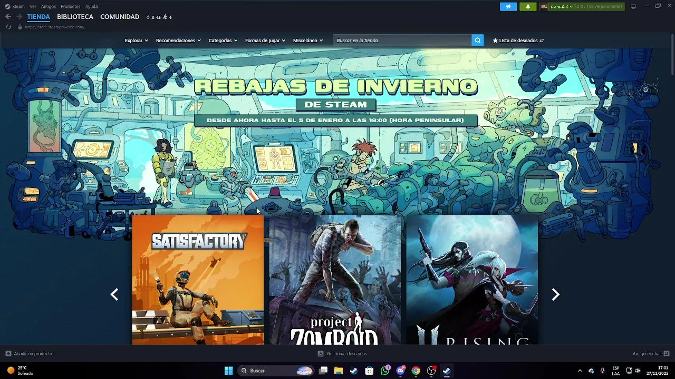Open the Ver menu

click(x=33, y=6)
